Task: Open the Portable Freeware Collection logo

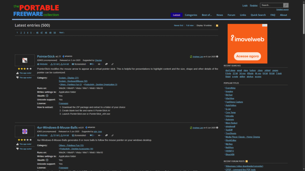Action: click(36, 11)
